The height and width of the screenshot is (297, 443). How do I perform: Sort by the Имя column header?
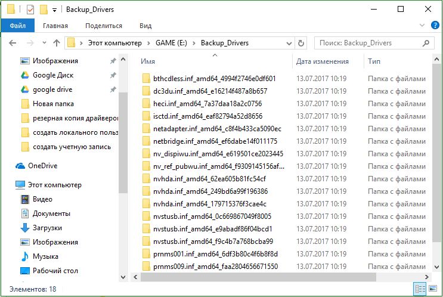coord(148,61)
